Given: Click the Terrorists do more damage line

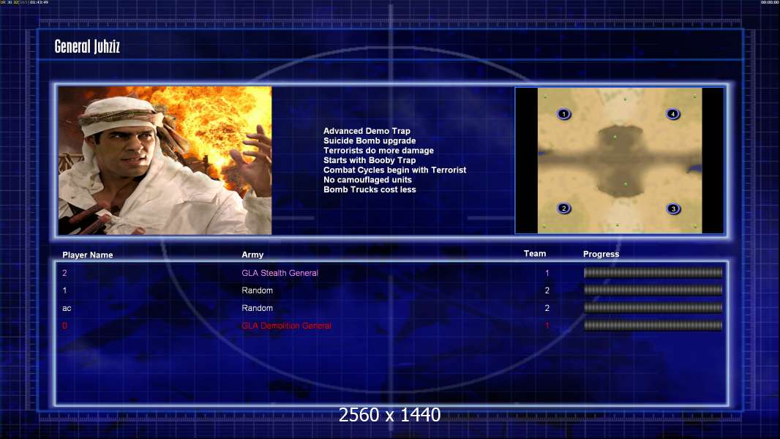Looking at the screenshot, I should 378,151.
